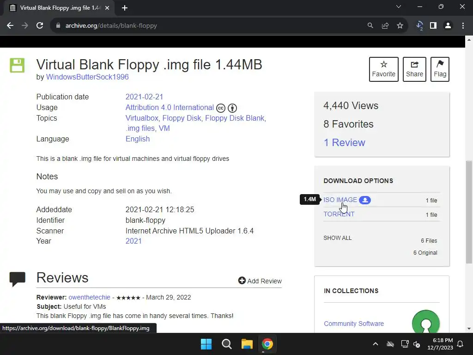Open the Chrome profile menu
The width and height of the screenshot is (473, 355).
pos(448,26)
